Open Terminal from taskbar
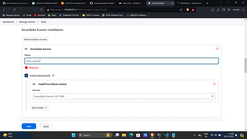 pyautogui.click(x=159, y=135)
